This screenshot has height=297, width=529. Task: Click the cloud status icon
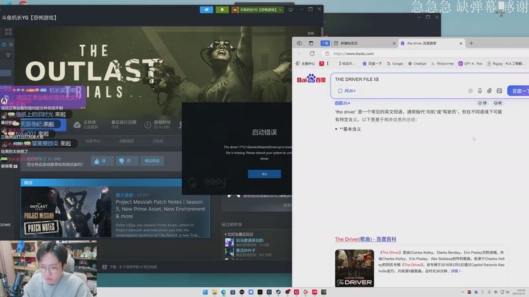[x=77, y=125]
